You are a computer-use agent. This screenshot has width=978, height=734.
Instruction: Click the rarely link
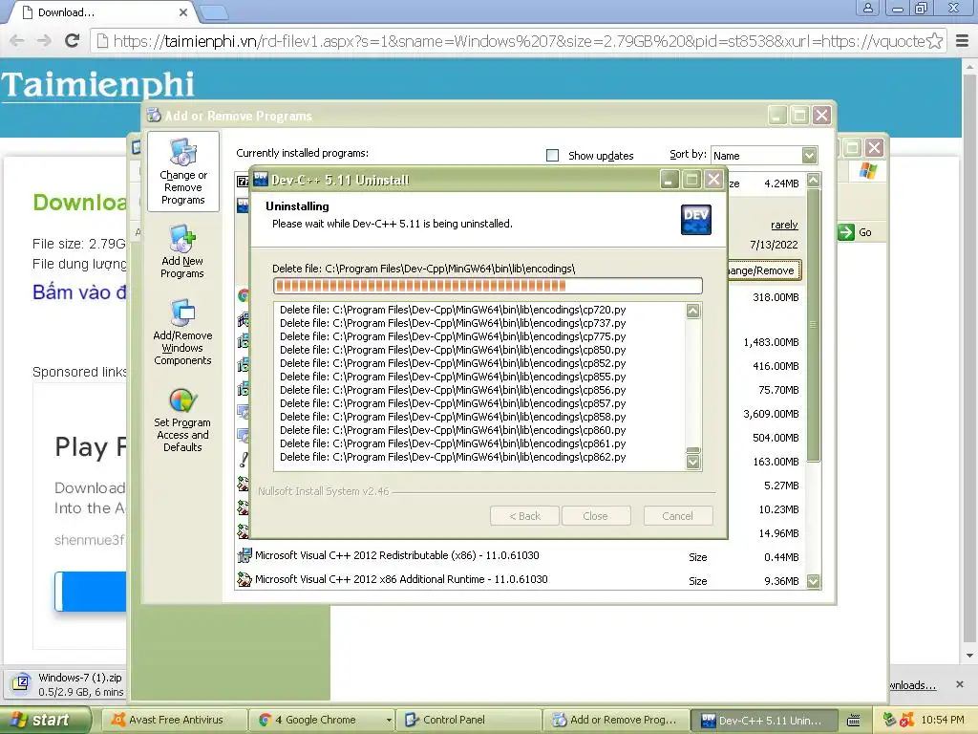tap(784, 225)
